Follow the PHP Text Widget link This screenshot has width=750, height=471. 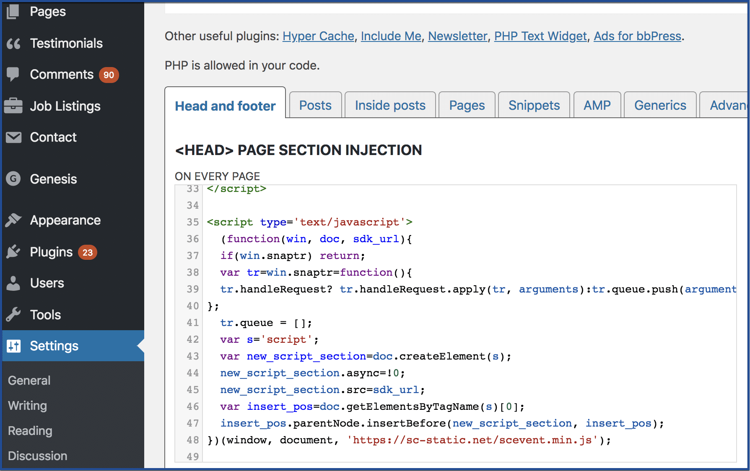pyautogui.click(x=540, y=36)
